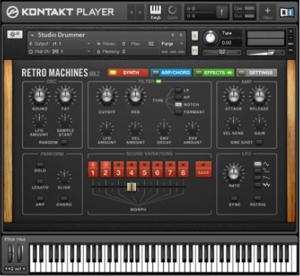
Task: Click the Quick-load circular icon
Action: pos(172,12)
